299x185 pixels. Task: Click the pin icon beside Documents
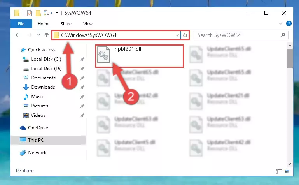click(x=82, y=78)
